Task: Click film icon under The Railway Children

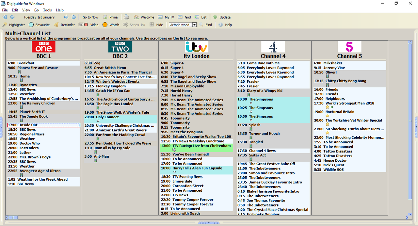Action: coord(21,107)
